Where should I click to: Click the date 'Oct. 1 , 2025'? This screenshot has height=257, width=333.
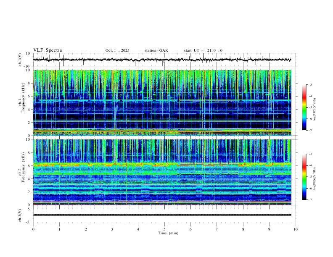(117, 50)
